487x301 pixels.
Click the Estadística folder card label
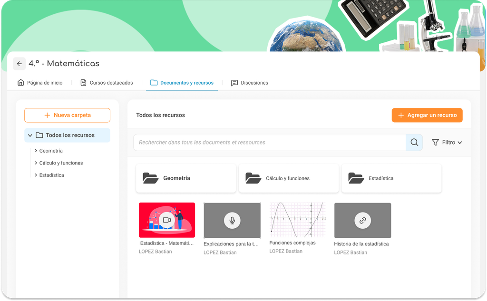(381, 178)
